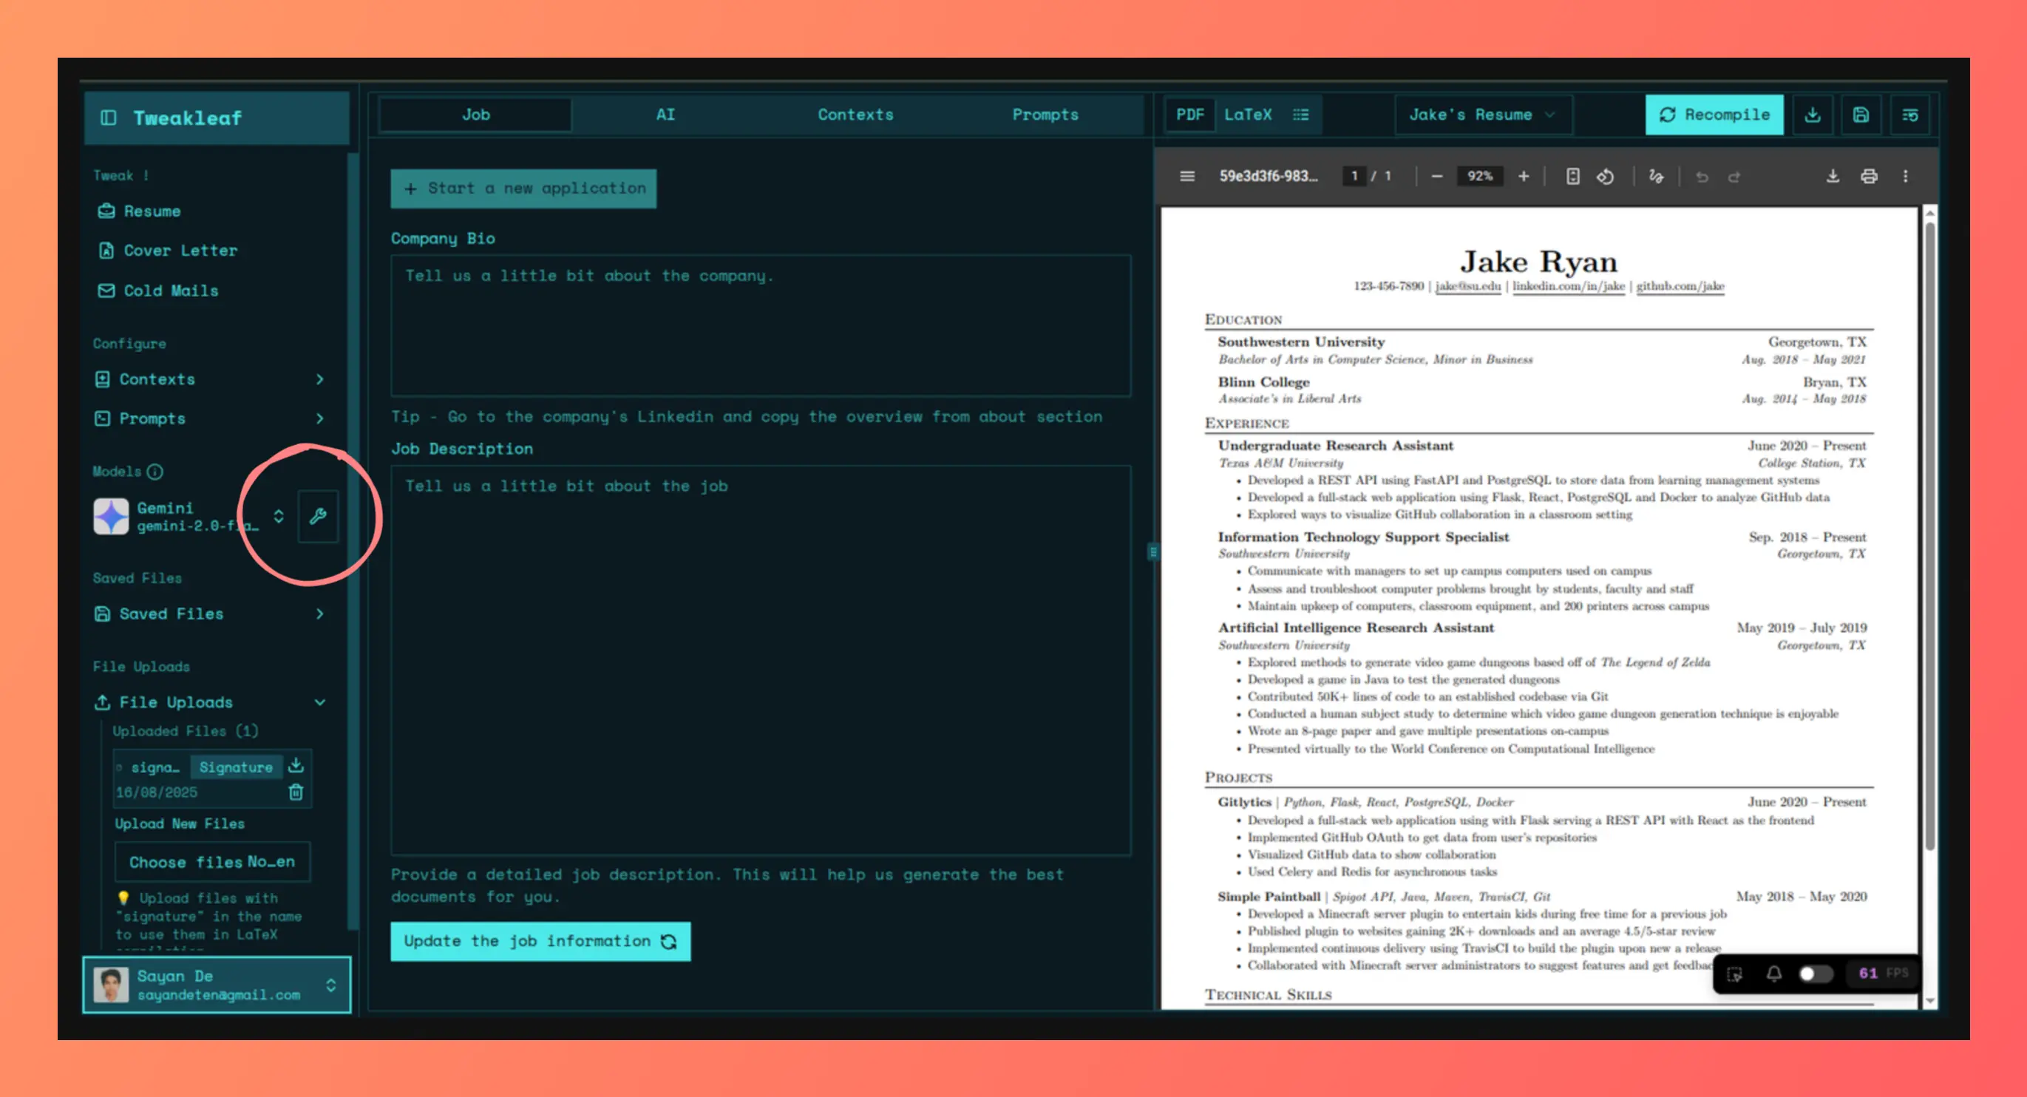This screenshot has width=2027, height=1097.
Task: Click the Recompile button
Action: click(x=1714, y=115)
